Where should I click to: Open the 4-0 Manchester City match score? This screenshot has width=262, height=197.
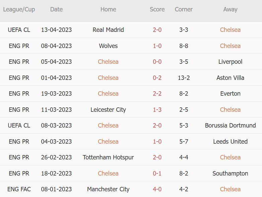pyautogui.click(x=157, y=189)
